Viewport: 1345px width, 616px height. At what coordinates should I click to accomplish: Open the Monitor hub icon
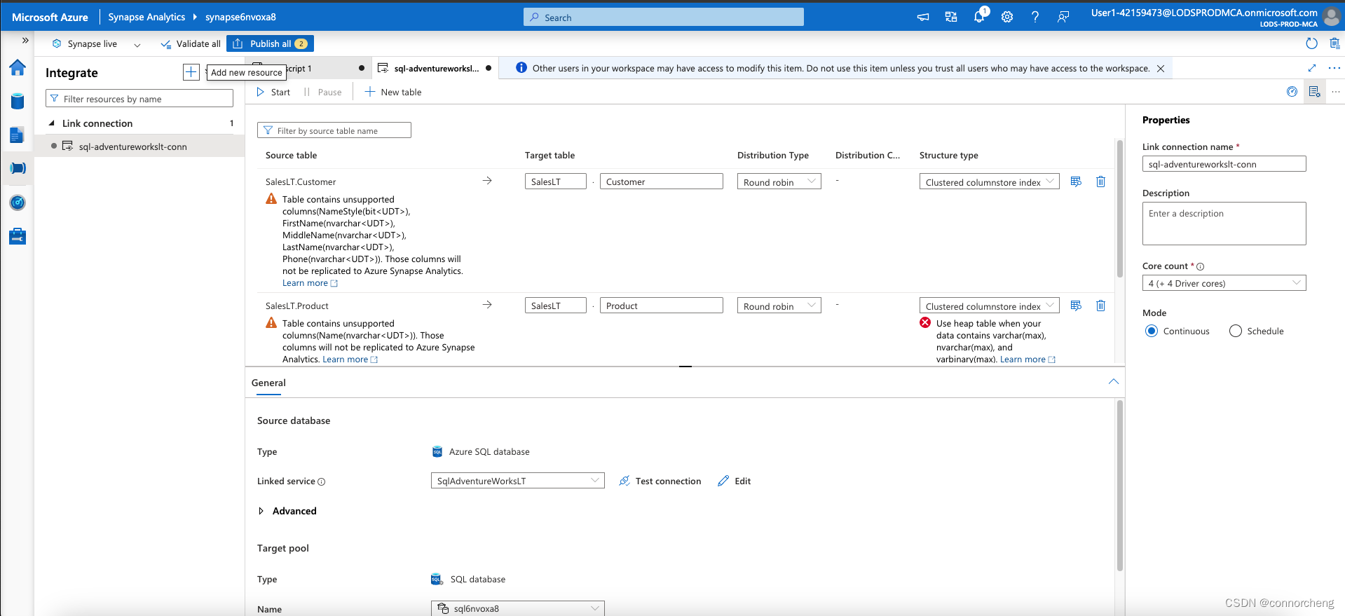coord(18,203)
